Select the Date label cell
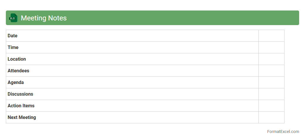 (132, 36)
